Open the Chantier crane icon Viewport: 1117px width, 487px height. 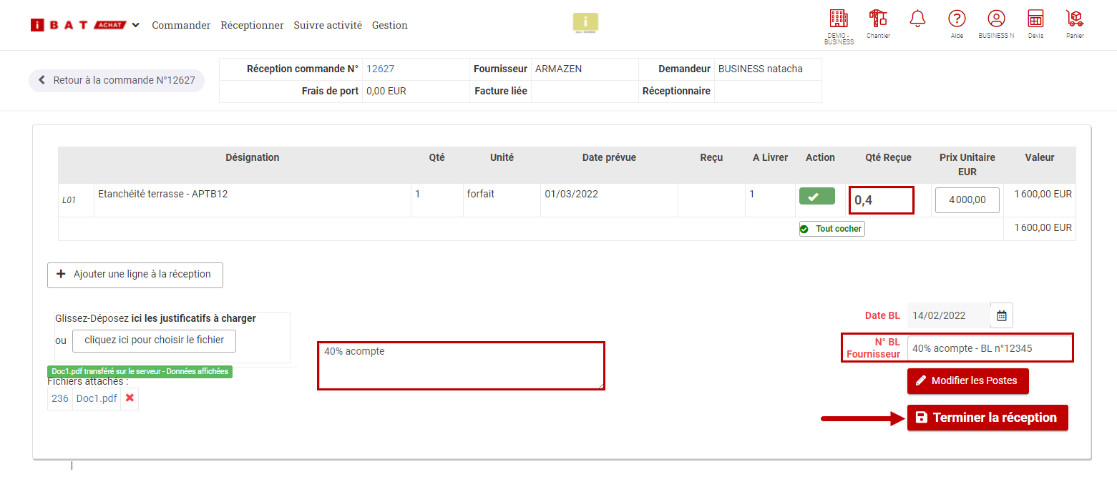(878, 19)
